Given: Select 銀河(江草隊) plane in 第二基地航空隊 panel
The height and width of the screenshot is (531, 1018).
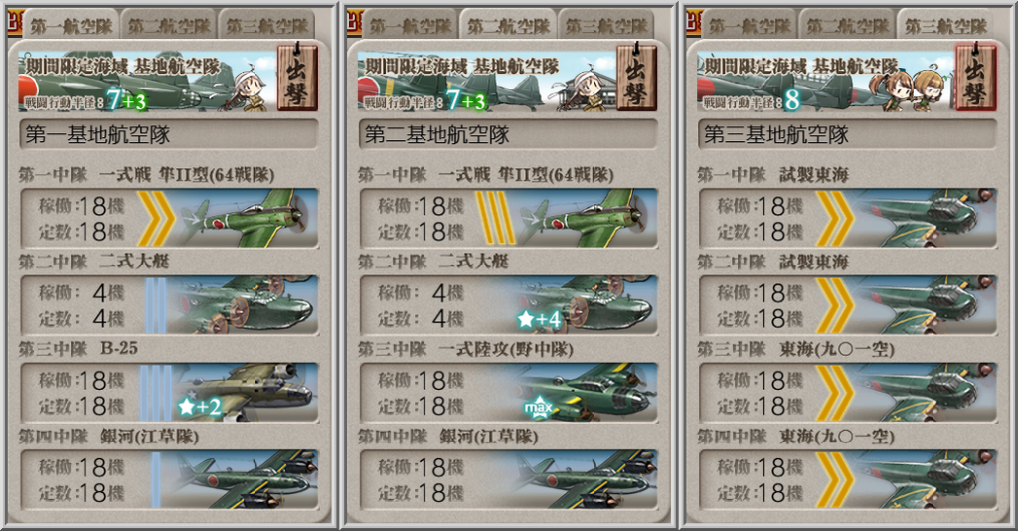Looking at the screenshot, I should pos(508,479).
